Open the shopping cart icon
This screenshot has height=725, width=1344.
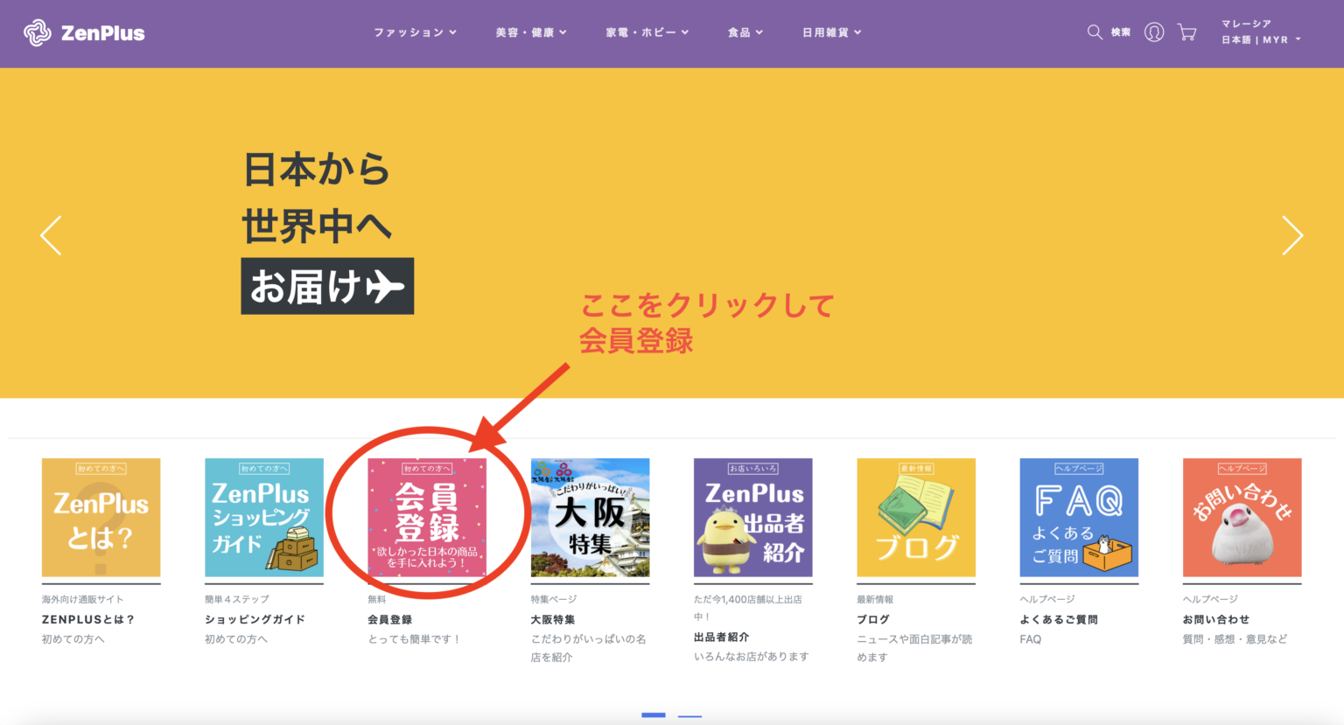click(x=1186, y=32)
